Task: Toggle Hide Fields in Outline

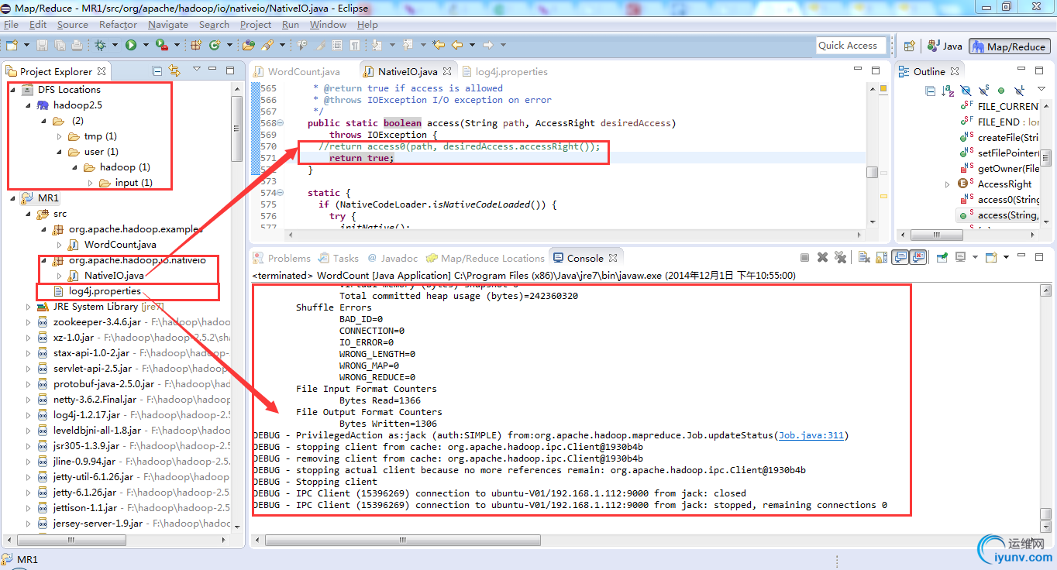Action: [966, 91]
